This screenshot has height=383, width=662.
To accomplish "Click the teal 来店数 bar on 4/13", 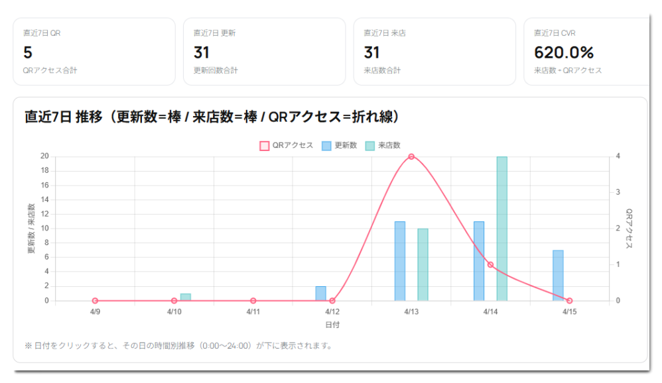I will click(423, 264).
